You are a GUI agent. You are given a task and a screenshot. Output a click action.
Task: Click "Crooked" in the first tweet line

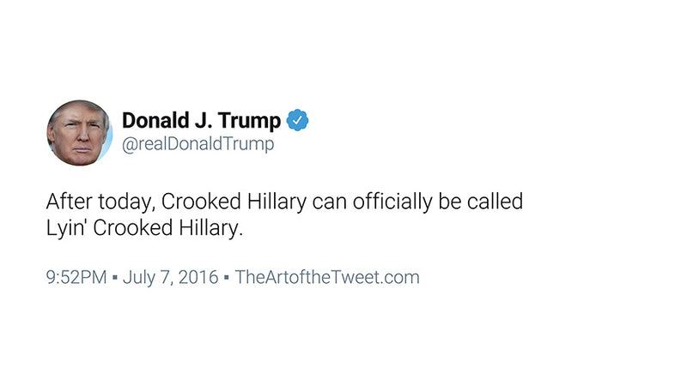(196, 204)
